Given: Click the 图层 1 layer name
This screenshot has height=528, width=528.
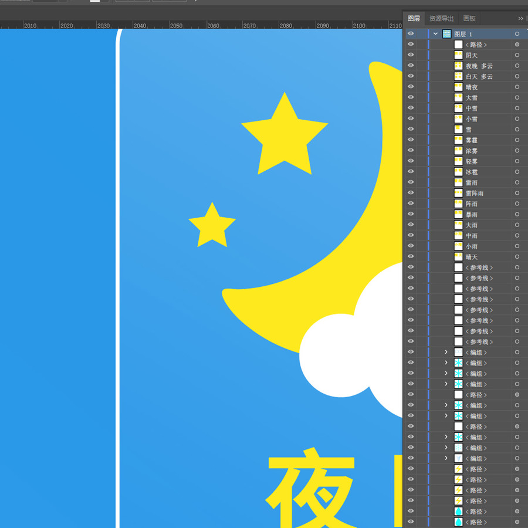Looking at the screenshot, I should pyautogui.click(x=463, y=34).
